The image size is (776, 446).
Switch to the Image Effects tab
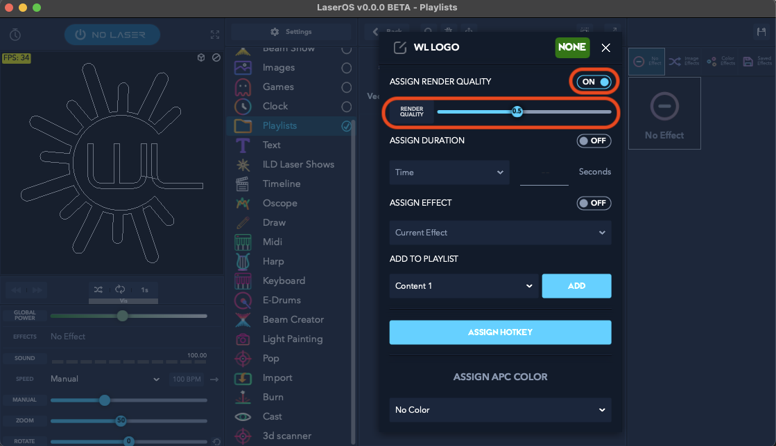[684, 62]
